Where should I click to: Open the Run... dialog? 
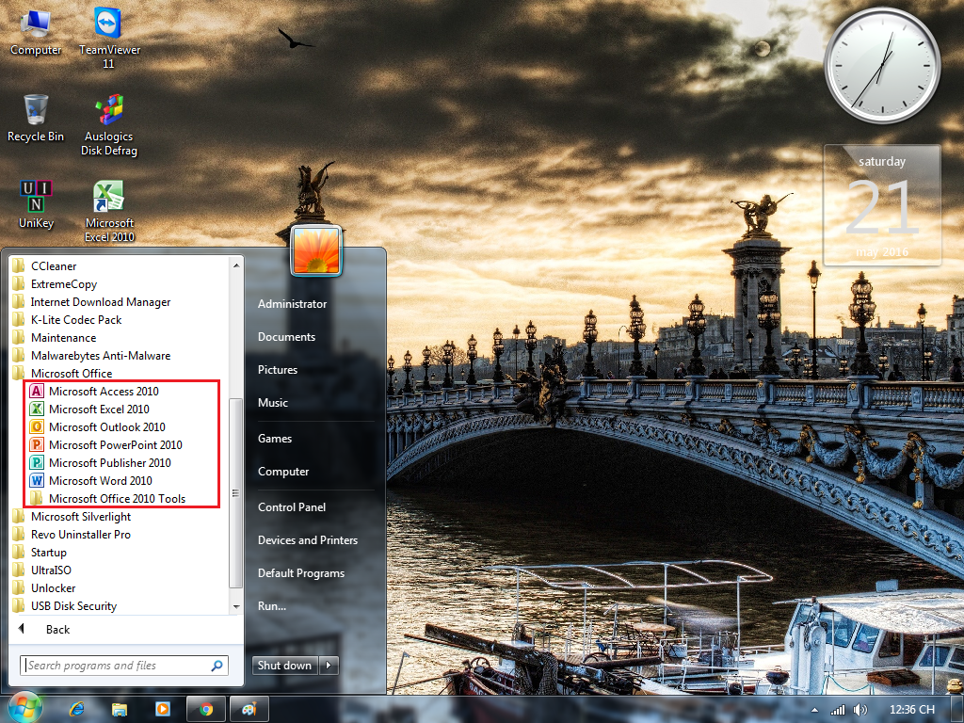(x=272, y=606)
